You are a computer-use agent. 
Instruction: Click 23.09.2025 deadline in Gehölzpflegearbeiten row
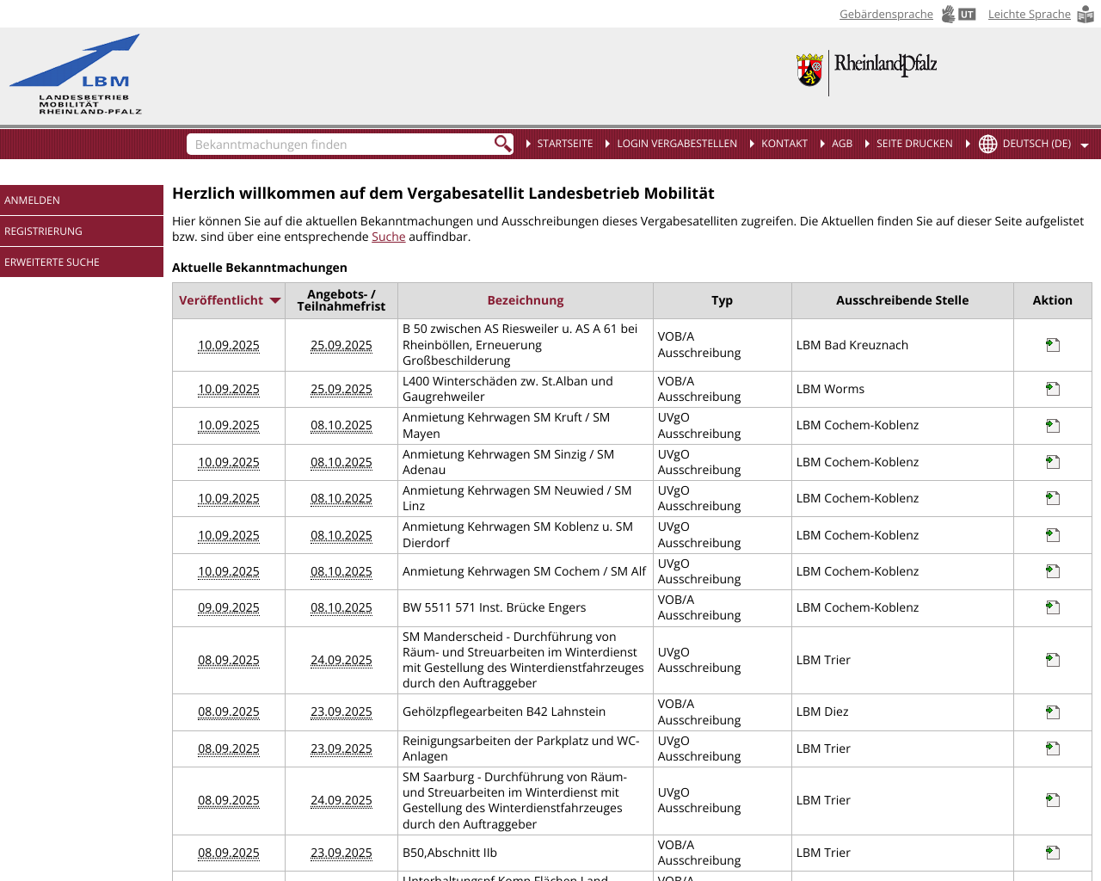click(x=341, y=712)
